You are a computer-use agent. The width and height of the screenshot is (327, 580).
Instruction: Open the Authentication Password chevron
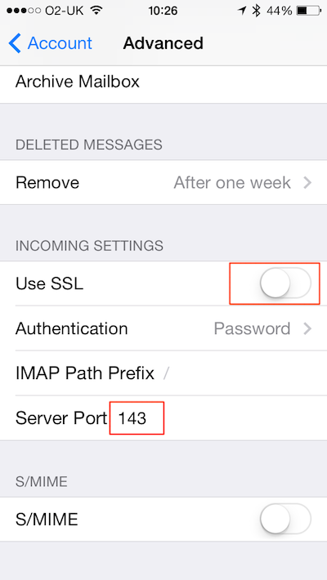tap(307, 328)
